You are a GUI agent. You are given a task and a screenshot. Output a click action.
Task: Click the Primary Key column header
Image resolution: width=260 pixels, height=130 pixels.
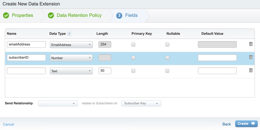tap(142, 34)
